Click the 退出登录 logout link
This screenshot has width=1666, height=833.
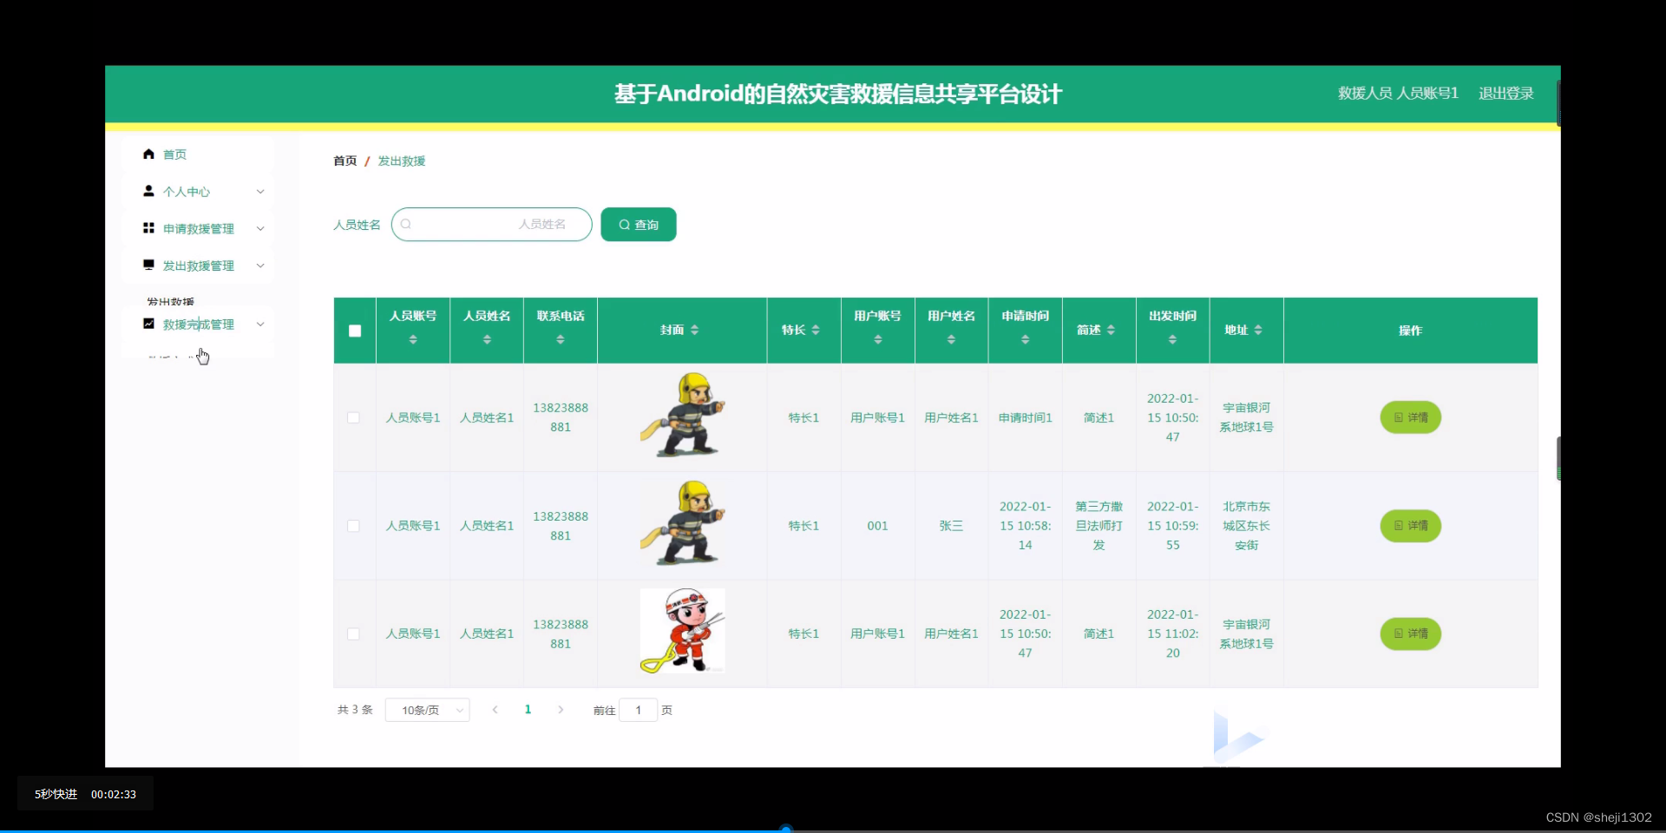1505,93
